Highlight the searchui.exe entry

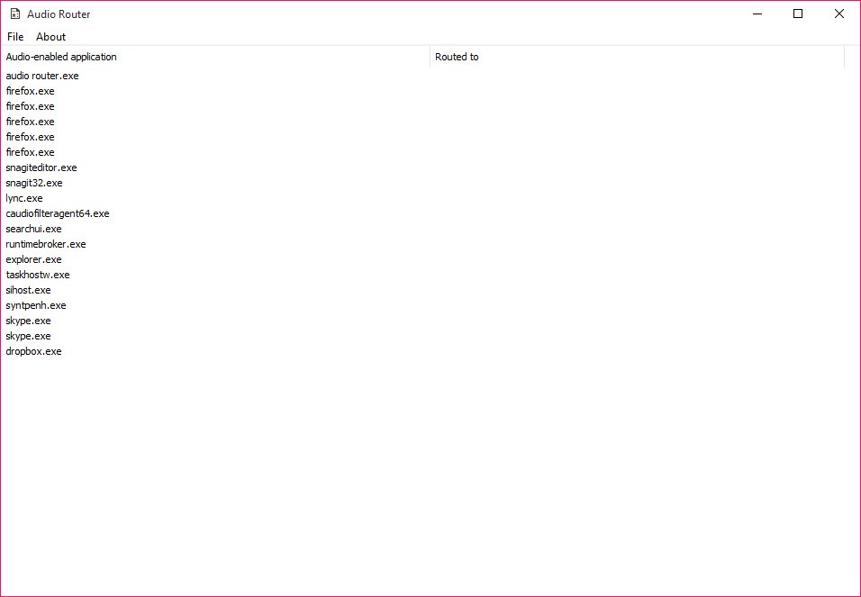click(x=33, y=229)
